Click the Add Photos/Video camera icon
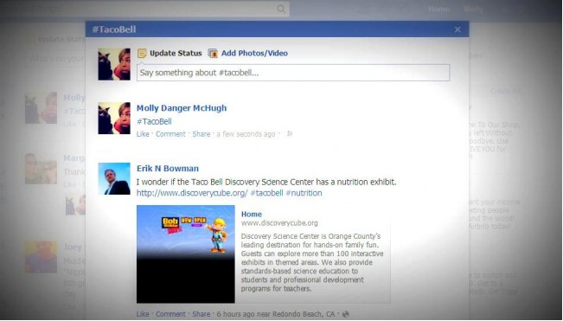 [x=213, y=54]
